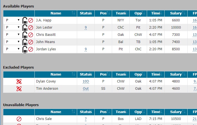Open the position dropdown for J.A. Happ
This screenshot has width=197, height=125.
point(13,20)
